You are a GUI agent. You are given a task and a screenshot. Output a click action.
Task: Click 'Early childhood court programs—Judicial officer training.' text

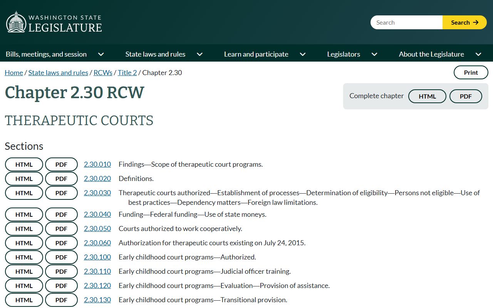[205, 271]
